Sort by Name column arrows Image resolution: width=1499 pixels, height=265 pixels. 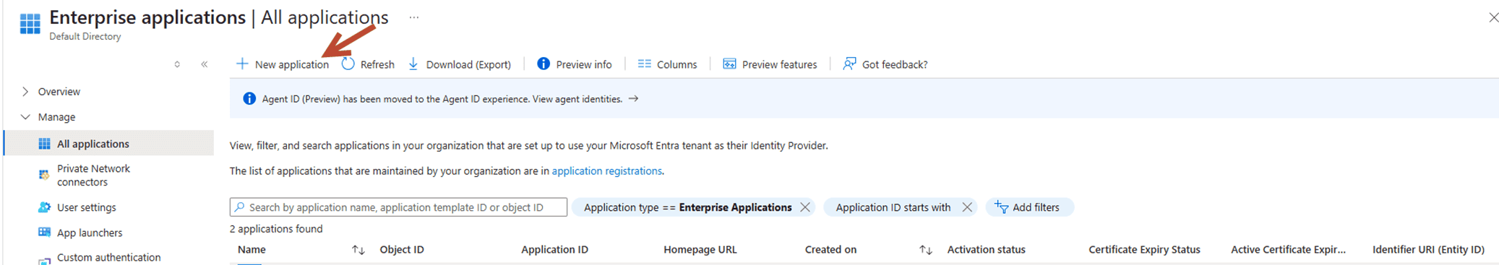[358, 250]
